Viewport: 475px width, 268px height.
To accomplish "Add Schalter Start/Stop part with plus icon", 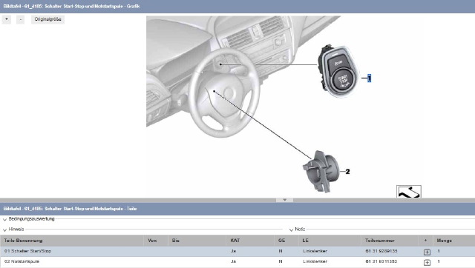I will (427, 252).
